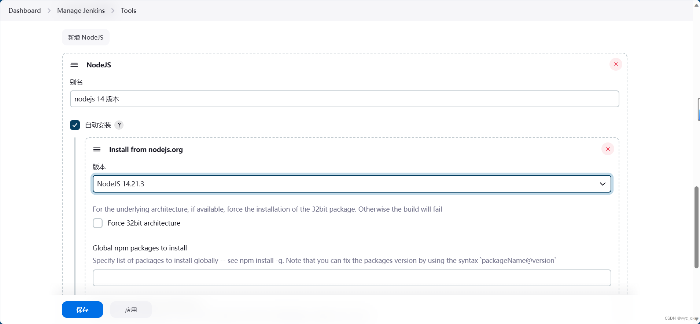
Task: Click the 'Force 32bit architecture' label text
Action: click(144, 223)
